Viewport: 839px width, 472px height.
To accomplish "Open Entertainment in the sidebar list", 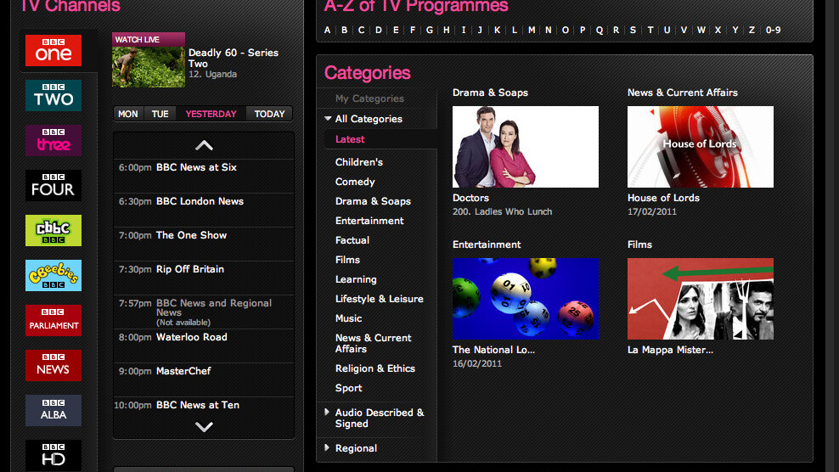I will [369, 221].
